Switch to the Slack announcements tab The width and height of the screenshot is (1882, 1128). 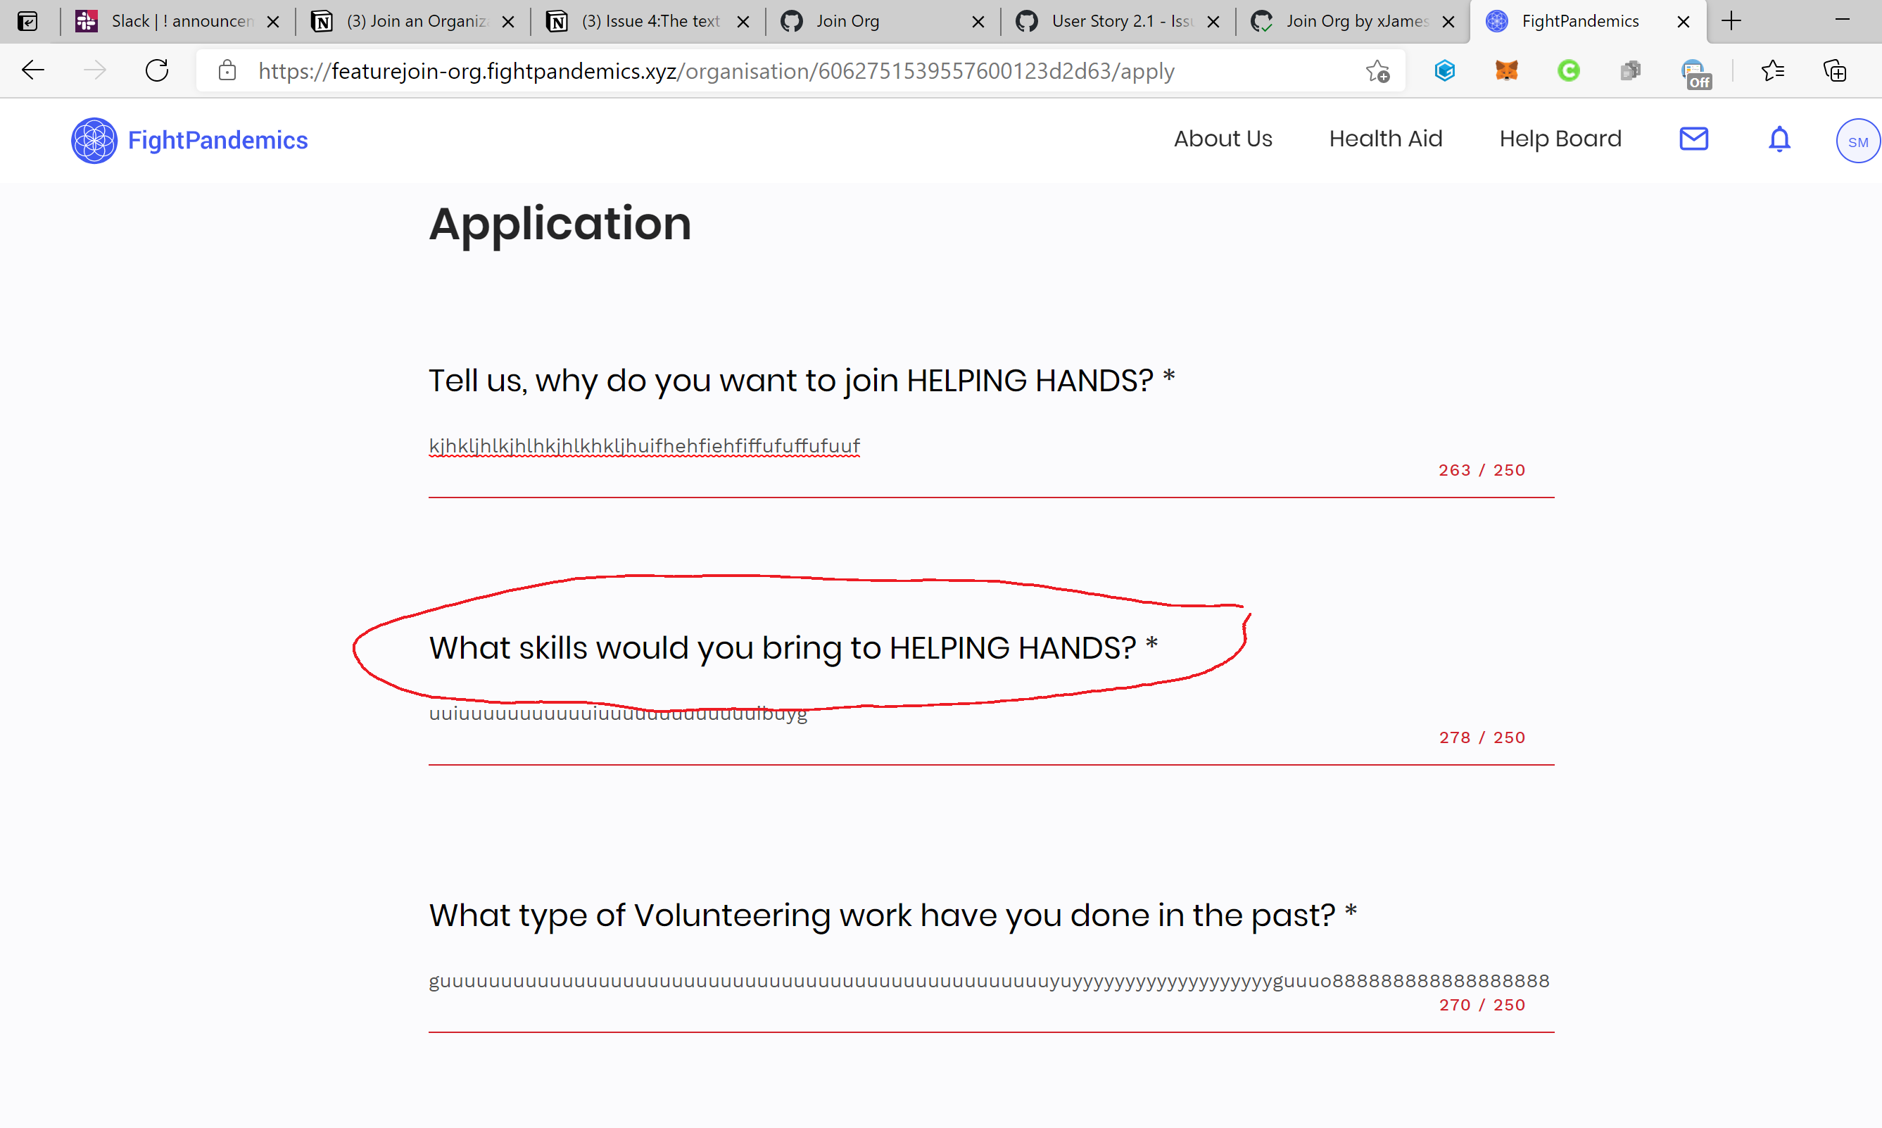tap(179, 21)
